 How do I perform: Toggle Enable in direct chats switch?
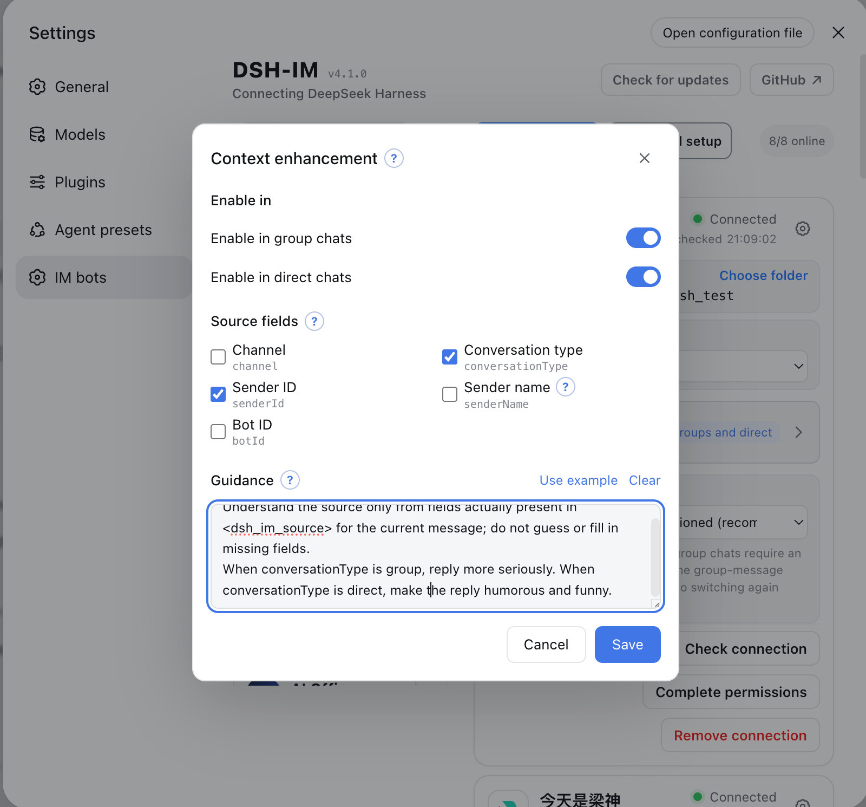coord(644,277)
